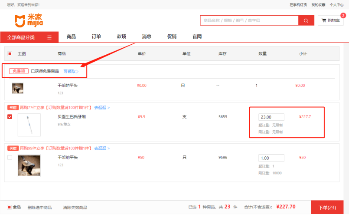Click the toothbrush product thumbnail
349x215 pixels.
click(29, 125)
